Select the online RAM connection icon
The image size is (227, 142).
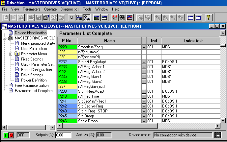pyautogui.click(x=79, y=18)
